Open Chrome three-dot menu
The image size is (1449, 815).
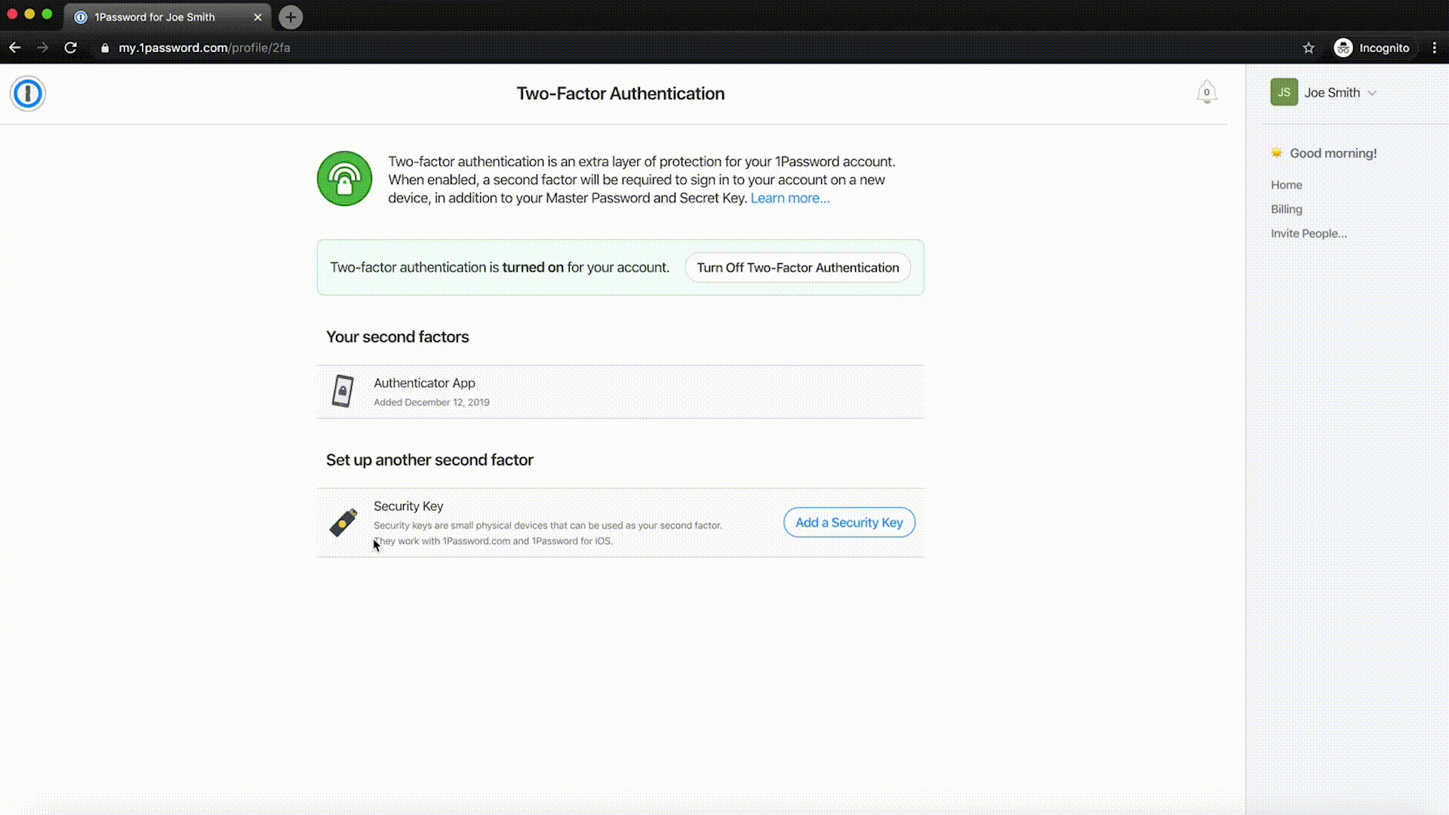1434,48
